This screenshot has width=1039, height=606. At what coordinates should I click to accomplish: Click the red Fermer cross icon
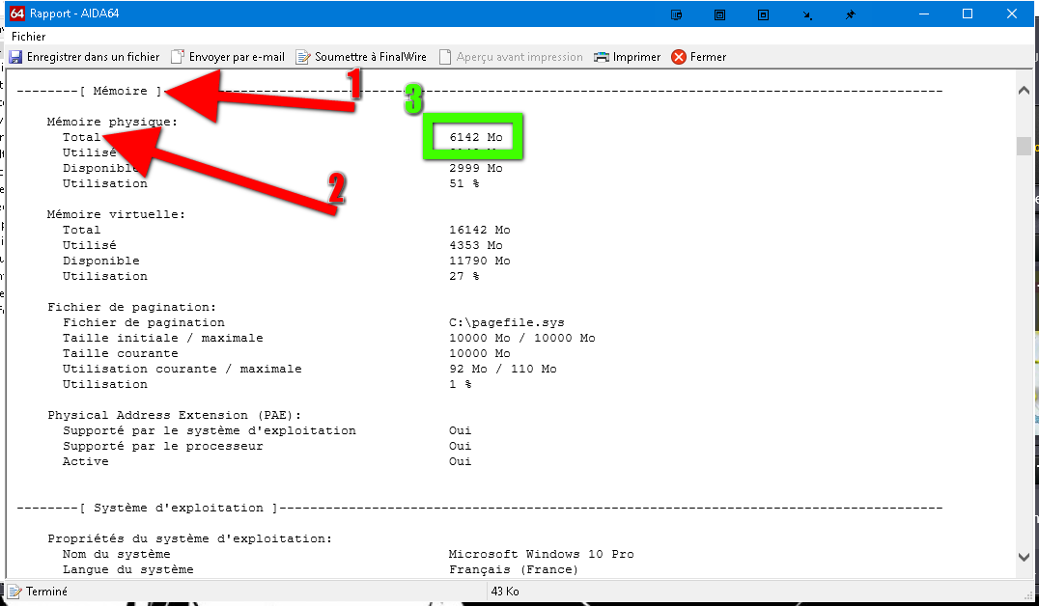(679, 57)
